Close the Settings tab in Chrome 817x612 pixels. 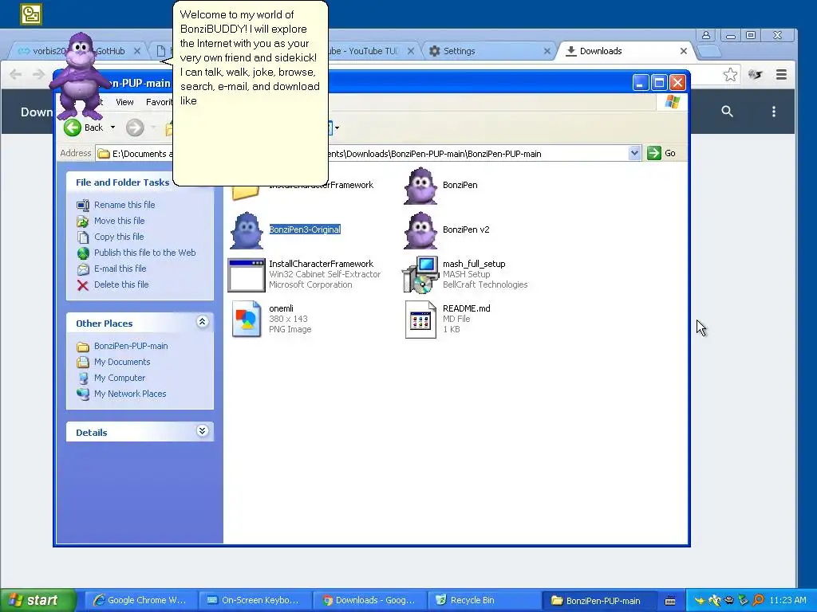[x=547, y=51]
